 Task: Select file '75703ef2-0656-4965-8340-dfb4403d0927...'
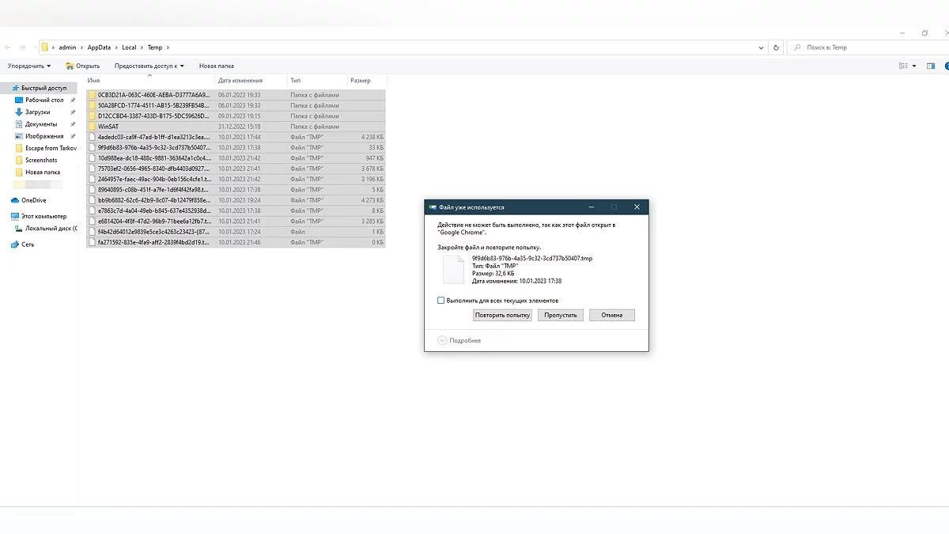(236, 169)
